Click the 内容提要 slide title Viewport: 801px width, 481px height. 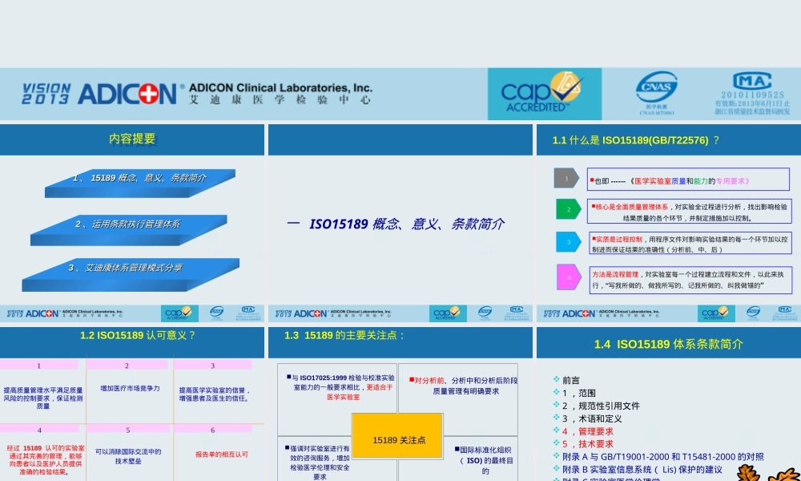pos(132,139)
